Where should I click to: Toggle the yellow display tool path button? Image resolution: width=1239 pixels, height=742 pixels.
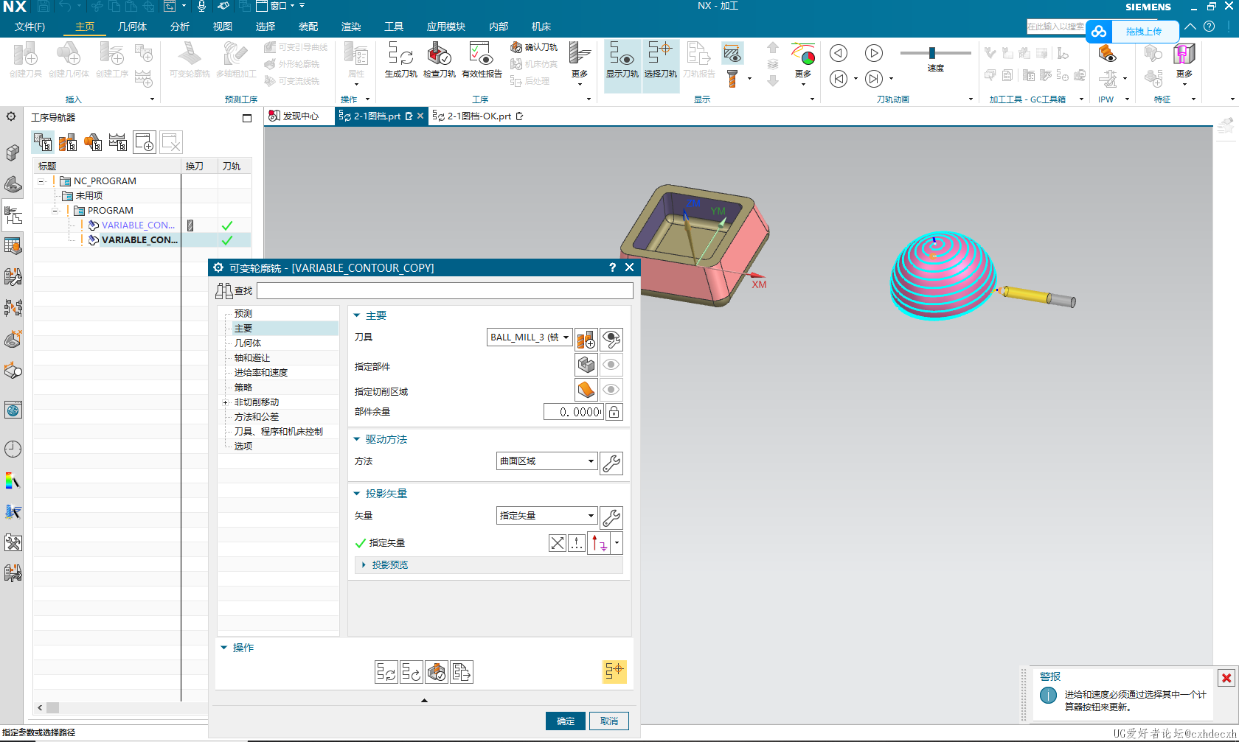pos(614,671)
